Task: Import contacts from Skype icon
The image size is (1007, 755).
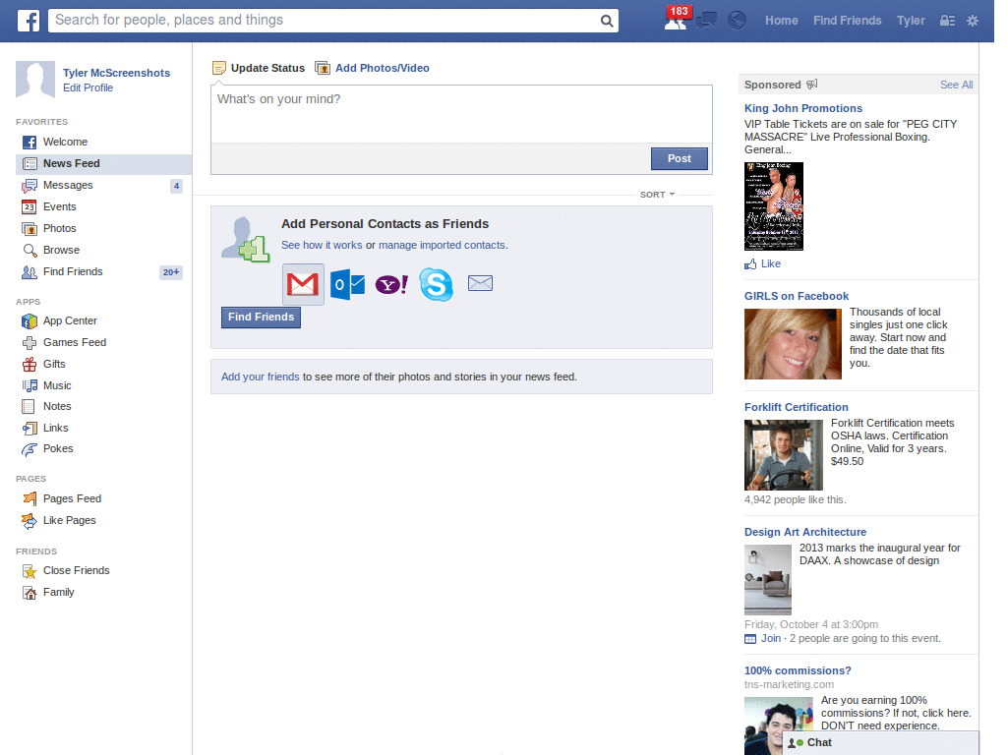Action: (436, 284)
